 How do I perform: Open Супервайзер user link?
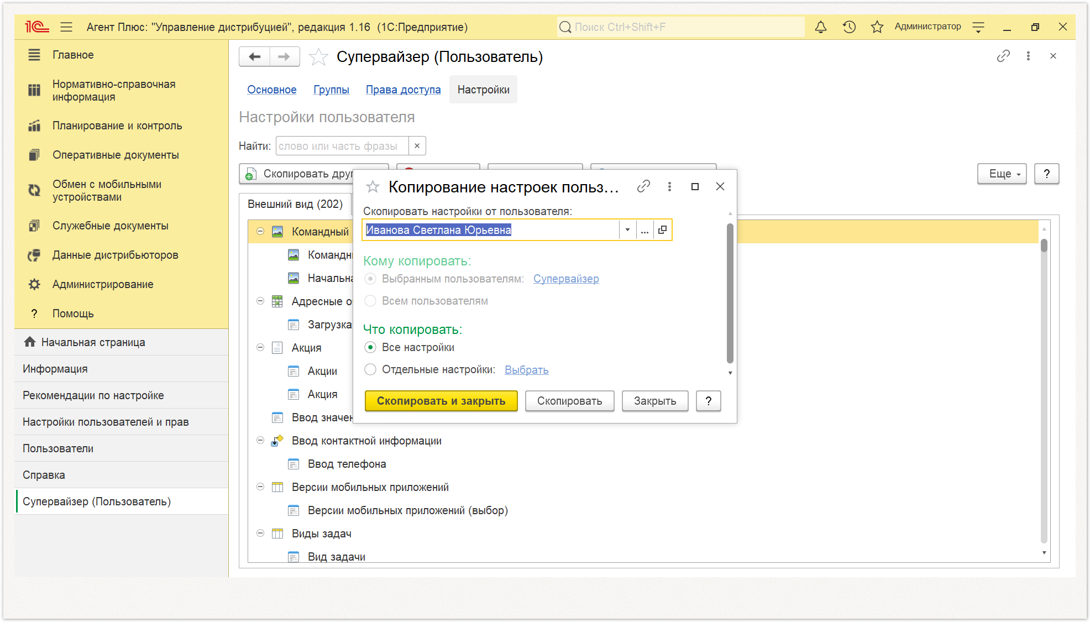566,279
